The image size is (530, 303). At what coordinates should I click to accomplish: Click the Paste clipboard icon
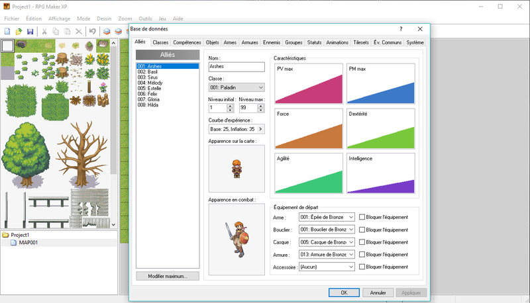68,31
